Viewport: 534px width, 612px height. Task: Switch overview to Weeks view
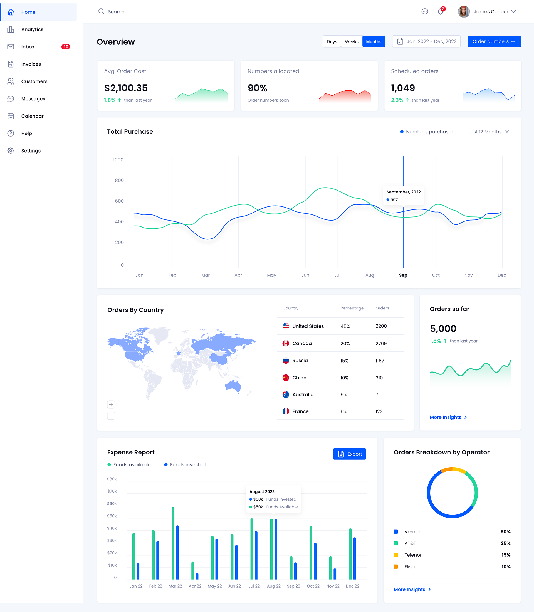(x=352, y=41)
